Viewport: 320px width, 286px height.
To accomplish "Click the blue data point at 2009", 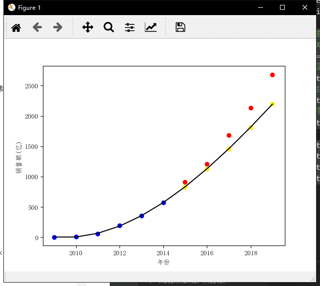I will [x=54, y=237].
